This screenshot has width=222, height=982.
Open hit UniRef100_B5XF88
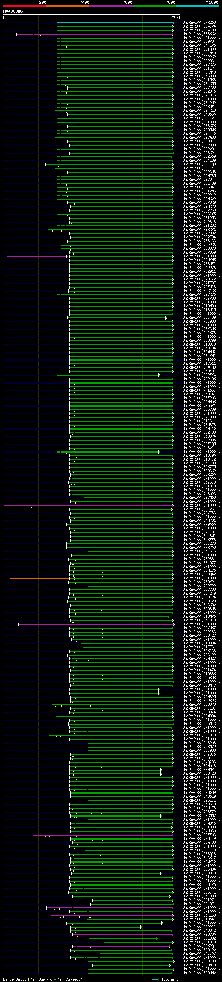pyautogui.click(x=199, y=463)
